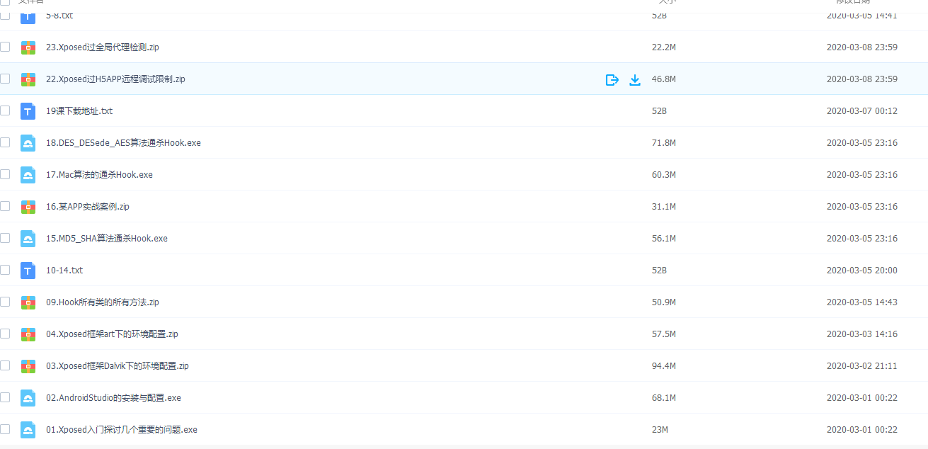
Task: Click the date 2020-03-07 00:12
Action: point(862,111)
